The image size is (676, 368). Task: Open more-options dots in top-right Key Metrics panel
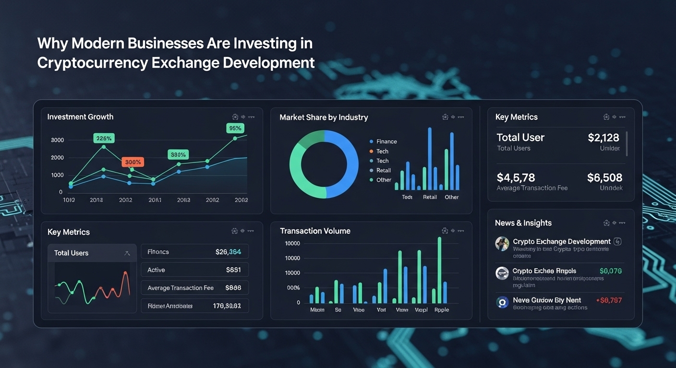623,117
